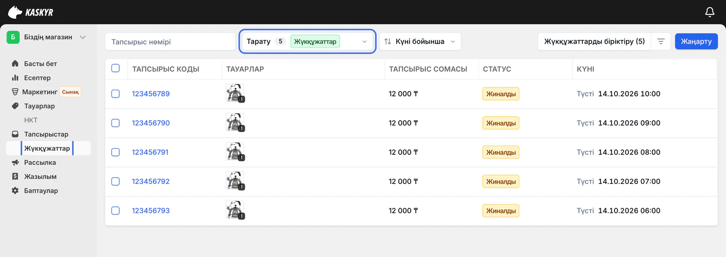Go to Маркетинг section

[39, 92]
